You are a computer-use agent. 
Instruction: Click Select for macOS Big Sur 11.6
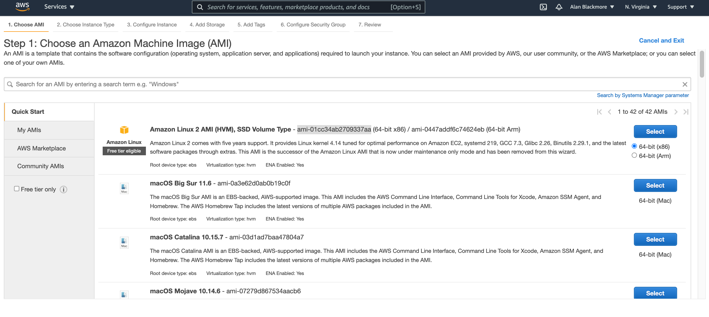pos(655,185)
